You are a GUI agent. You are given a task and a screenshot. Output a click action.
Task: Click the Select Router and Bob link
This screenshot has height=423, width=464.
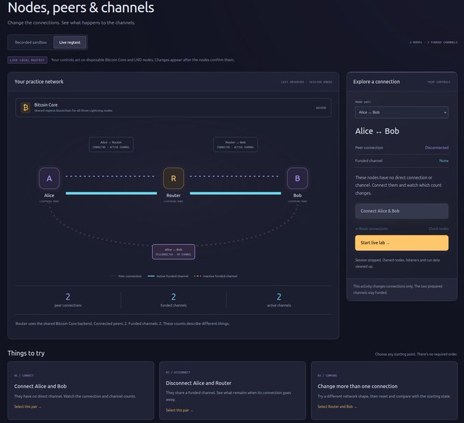tap(337, 407)
